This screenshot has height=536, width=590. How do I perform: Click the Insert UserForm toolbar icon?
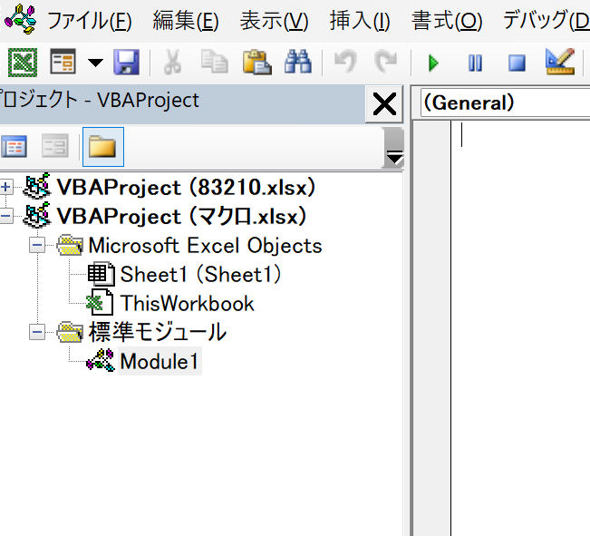63,62
